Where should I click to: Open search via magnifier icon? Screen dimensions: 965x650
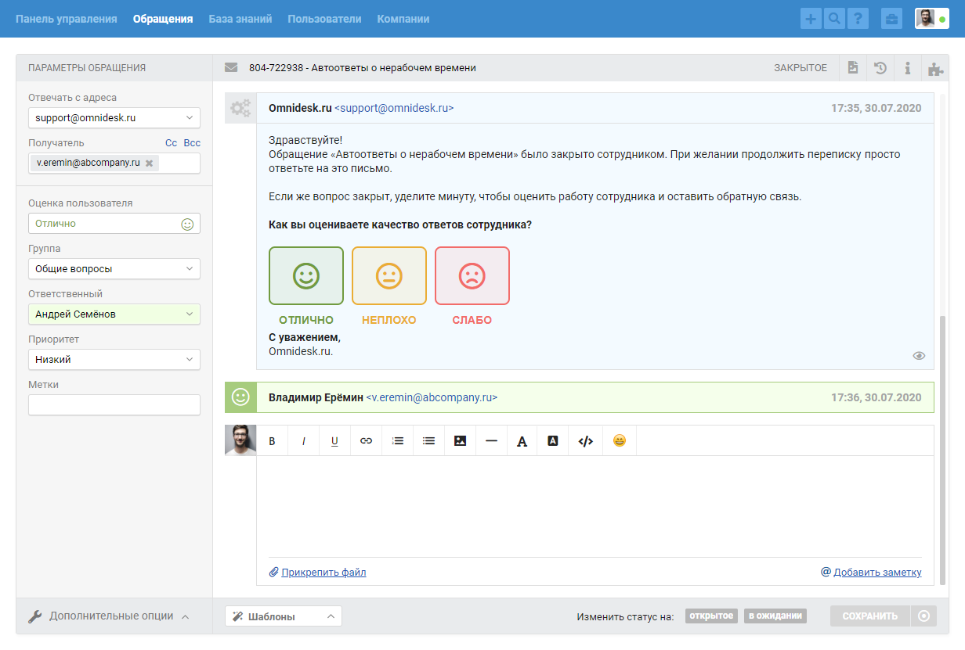834,19
